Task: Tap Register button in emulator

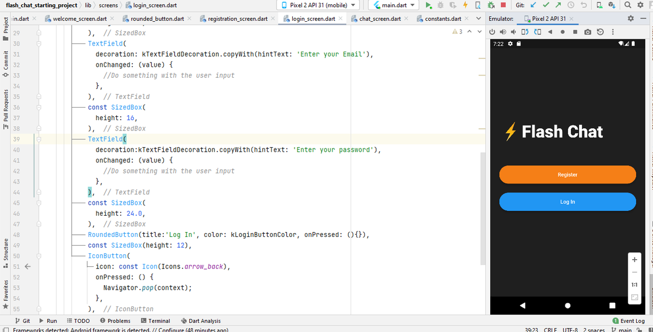Action: [x=568, y=174]
